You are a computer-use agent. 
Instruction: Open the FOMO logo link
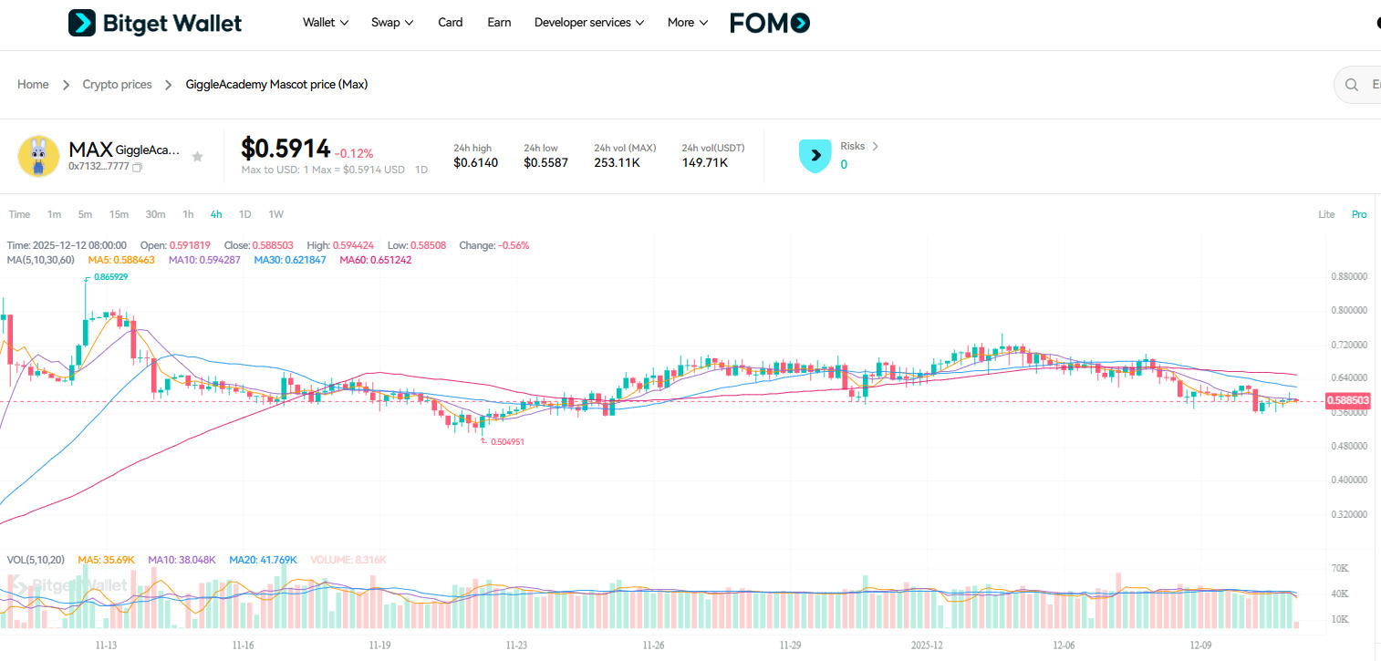[x=770, y=23]
